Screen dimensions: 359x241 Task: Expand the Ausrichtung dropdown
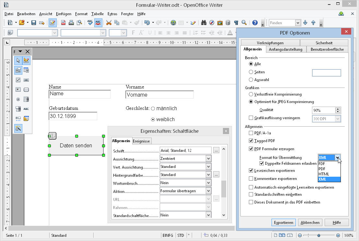point(208,159)
